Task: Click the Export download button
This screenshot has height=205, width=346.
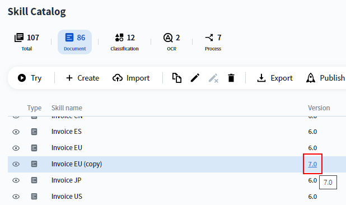Action: click(x=275, y=78)
